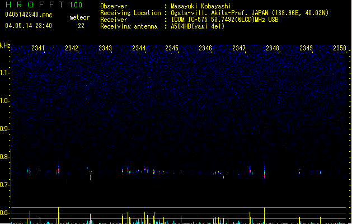Click the 2347 time axis label
Image resolution: width=352 pixels, height=224 pixels.
coord(239,48)
